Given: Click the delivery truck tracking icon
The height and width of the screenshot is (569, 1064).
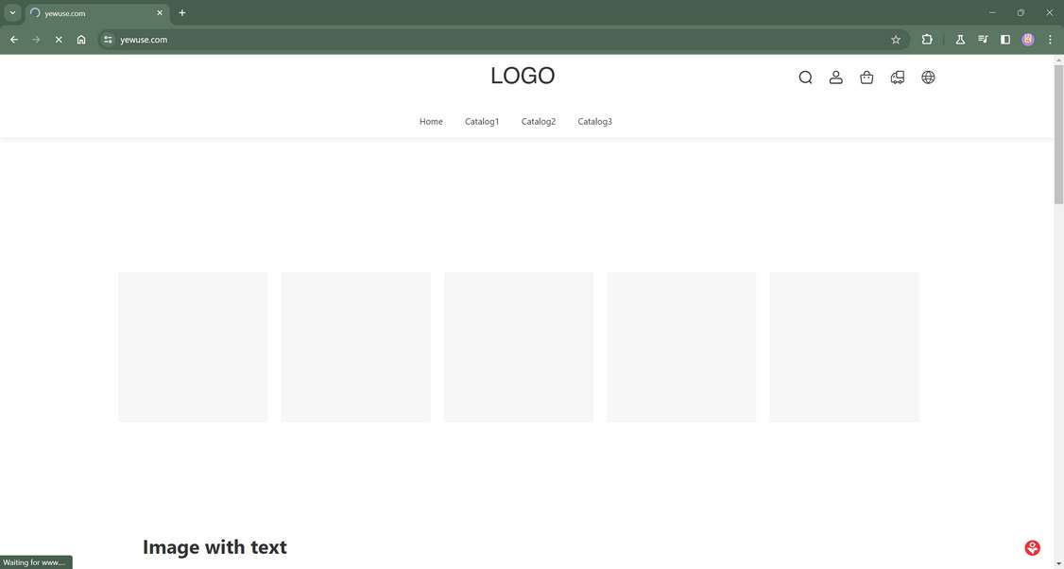Looking at the screenshot, I should pyautogui.click(x=898, y=78).
